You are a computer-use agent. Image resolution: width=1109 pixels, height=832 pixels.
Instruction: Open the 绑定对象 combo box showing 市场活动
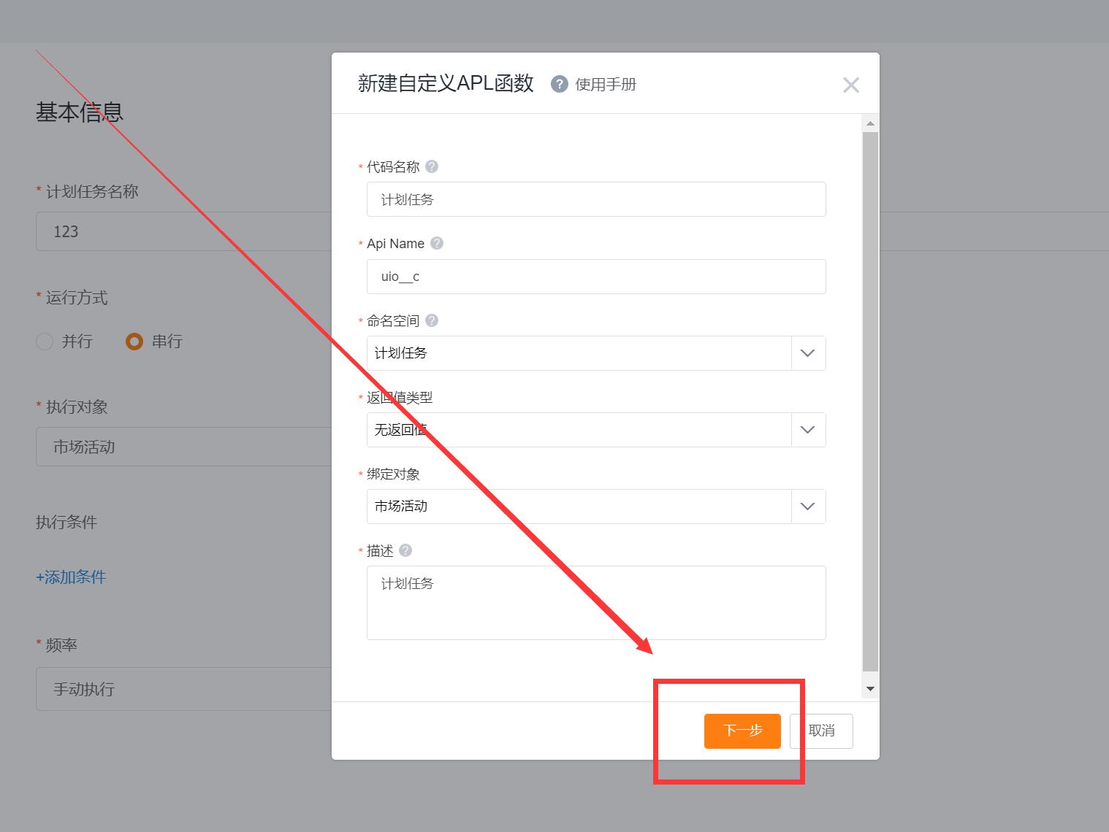click(596, 506)
